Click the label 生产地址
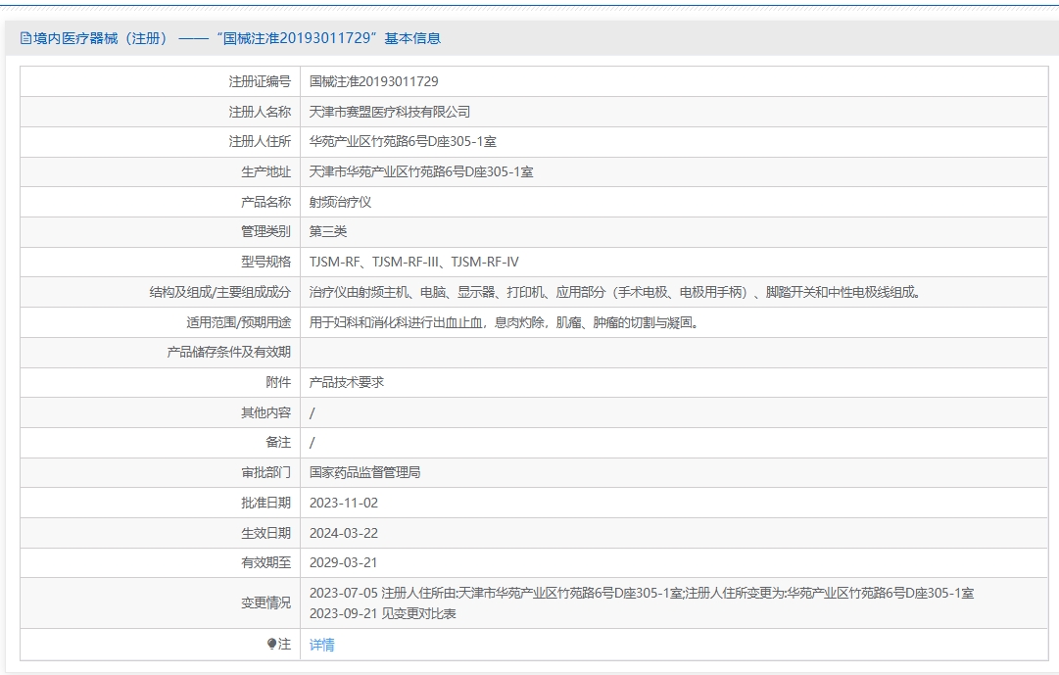1059x675 pixels. point(266,171)
